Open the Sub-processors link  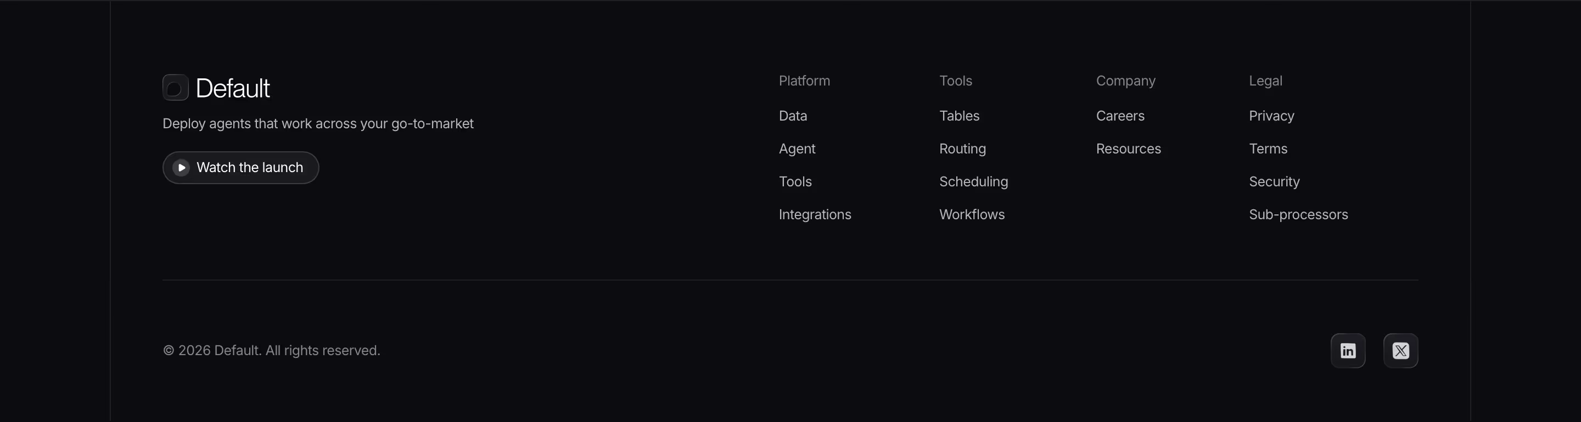click(x=1299, y=215)
